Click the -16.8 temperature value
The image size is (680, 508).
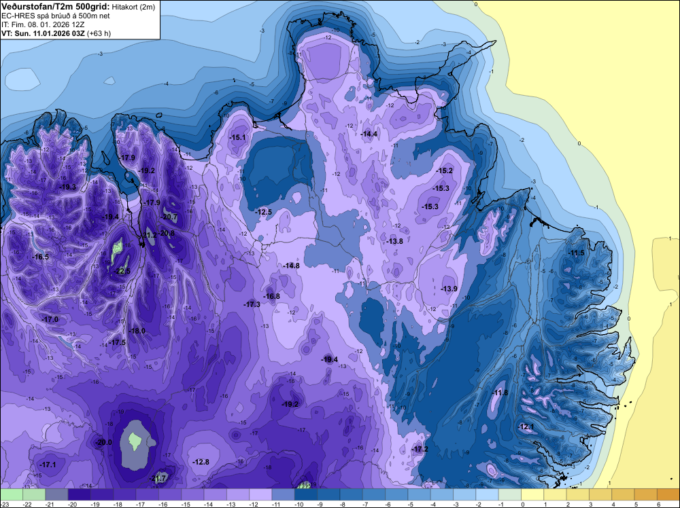(271, 296)
